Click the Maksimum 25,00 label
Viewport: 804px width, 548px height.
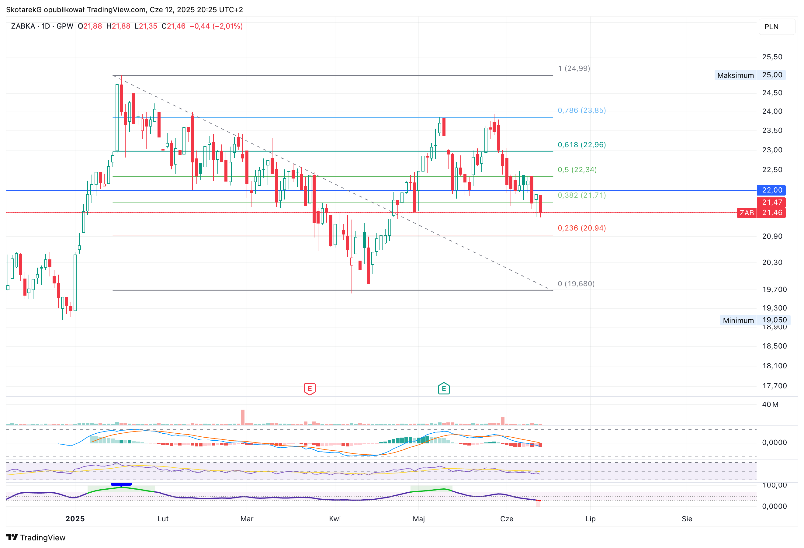[750, 75]
